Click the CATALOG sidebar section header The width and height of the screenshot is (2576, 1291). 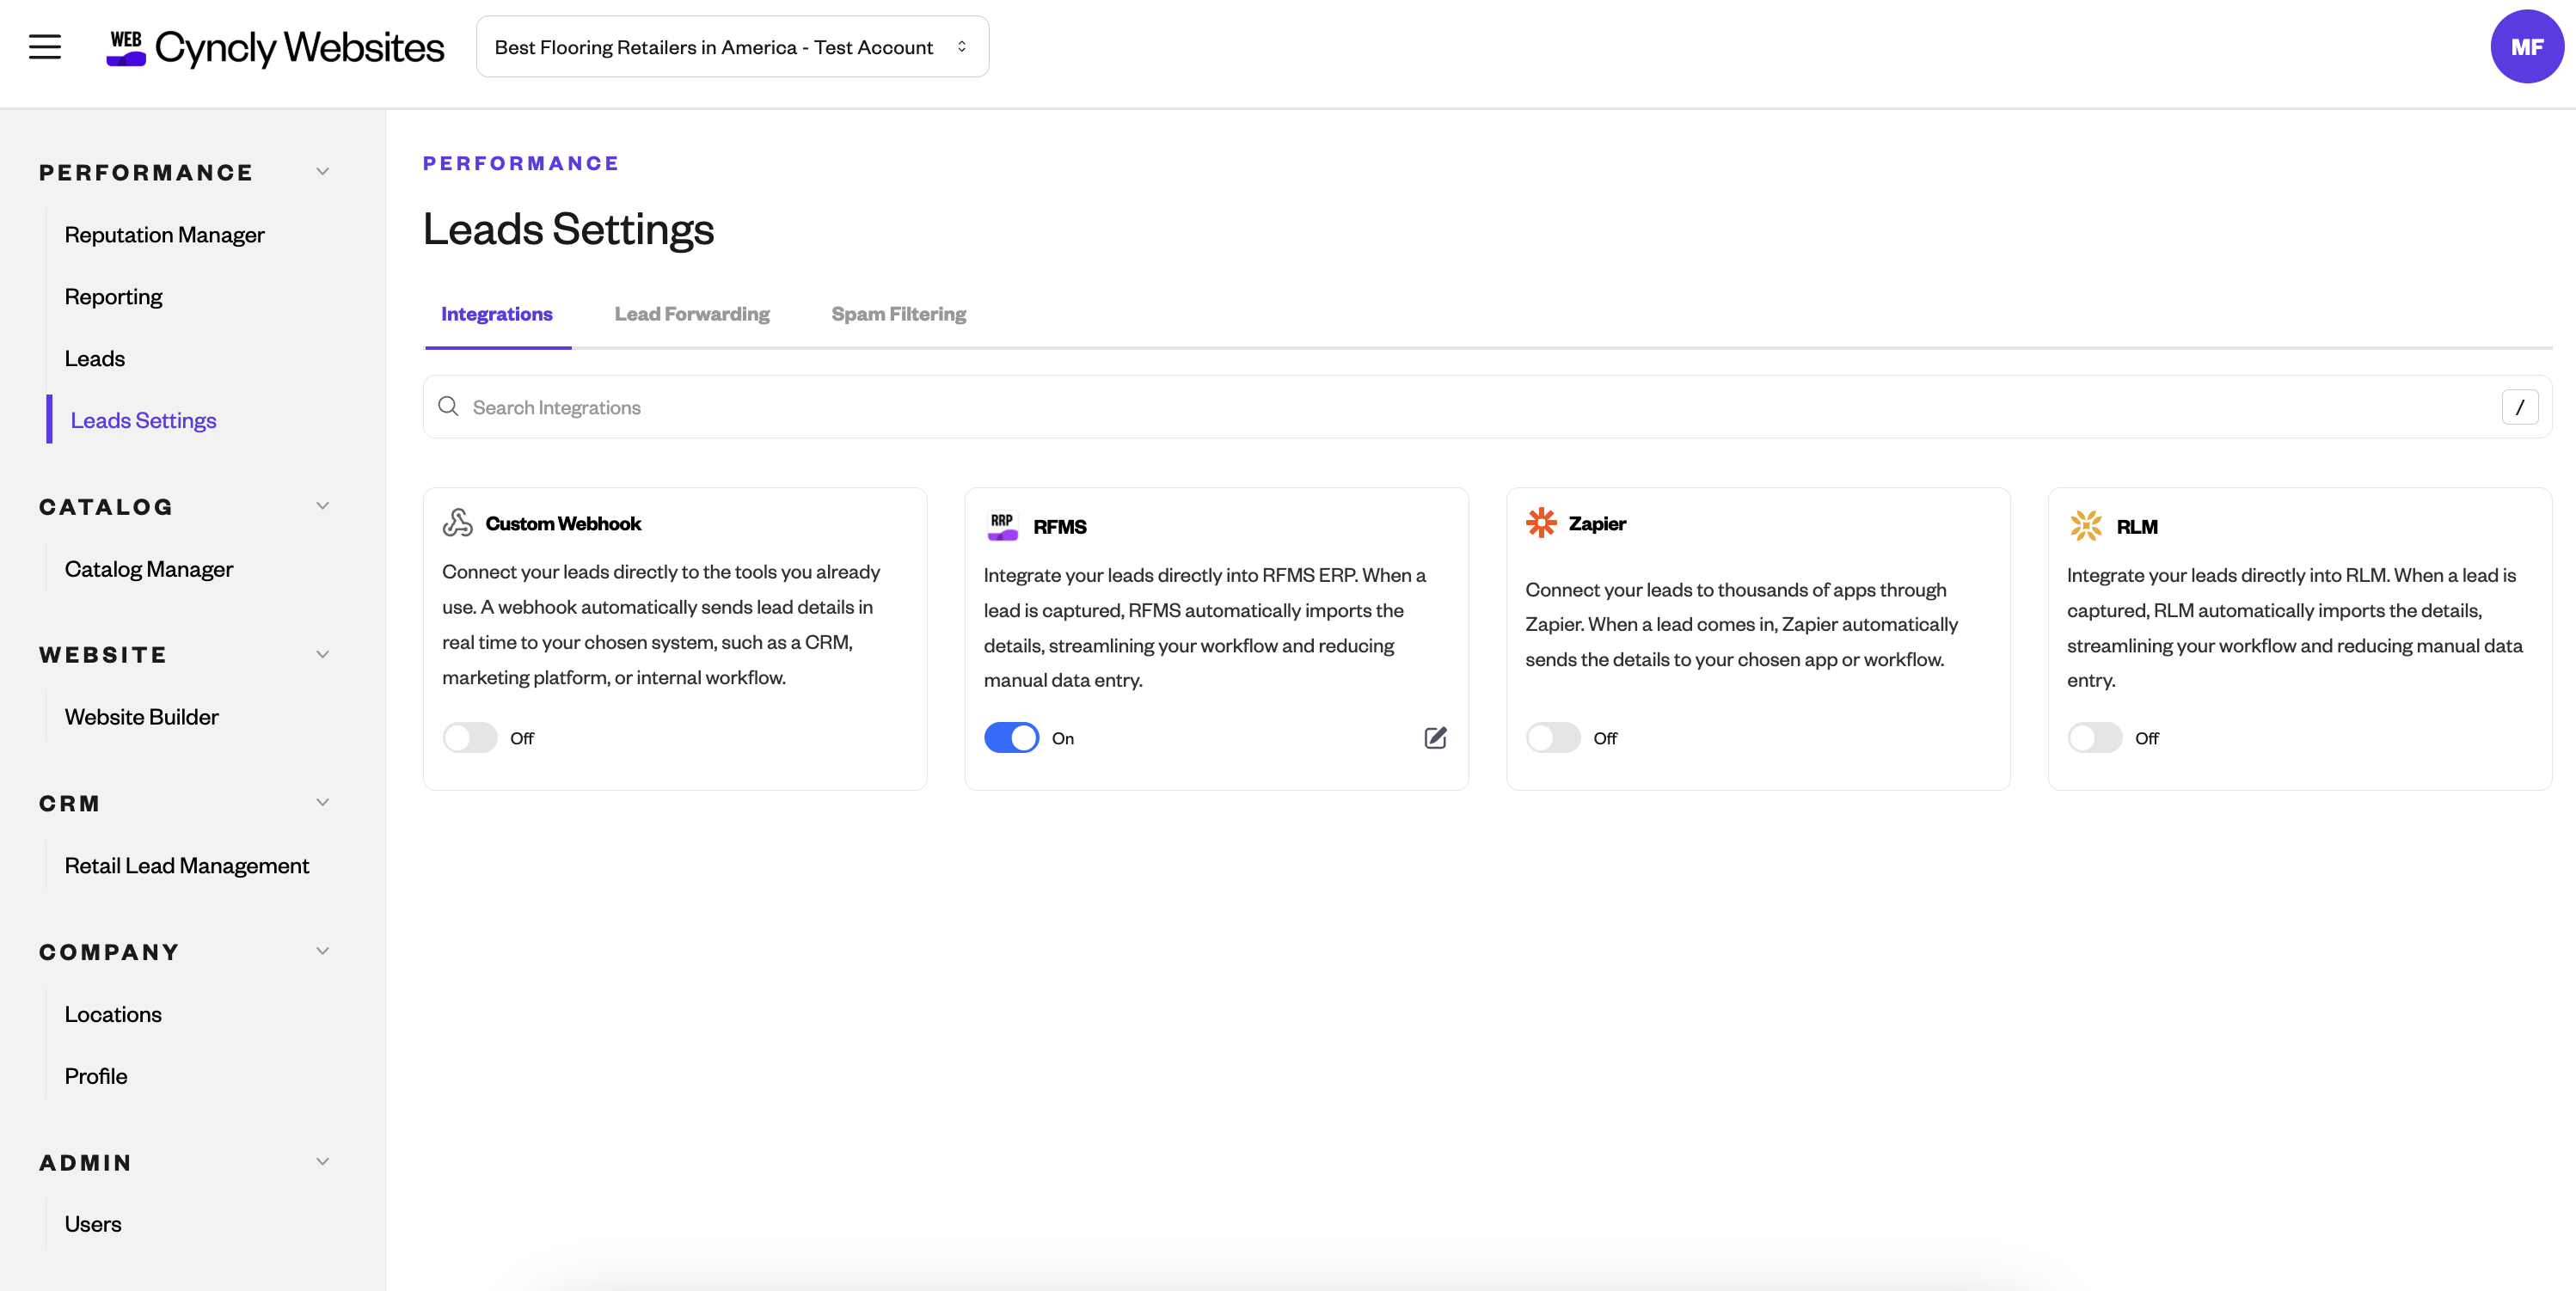(x=106, y=507)
